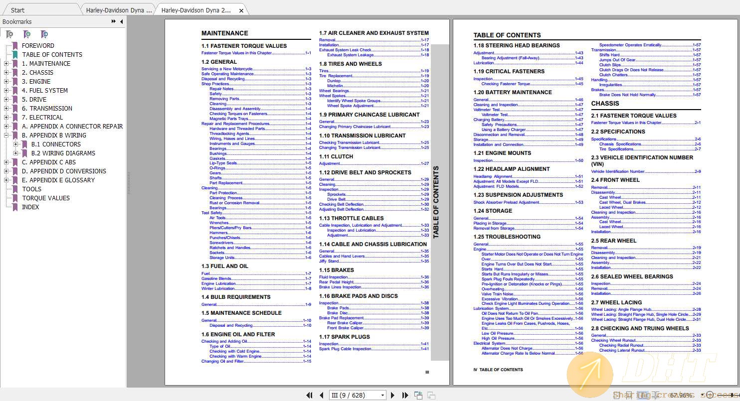Switch to the first Harley-Davidson Dyna tab
740x401 pixels.
tap(119, 10)
